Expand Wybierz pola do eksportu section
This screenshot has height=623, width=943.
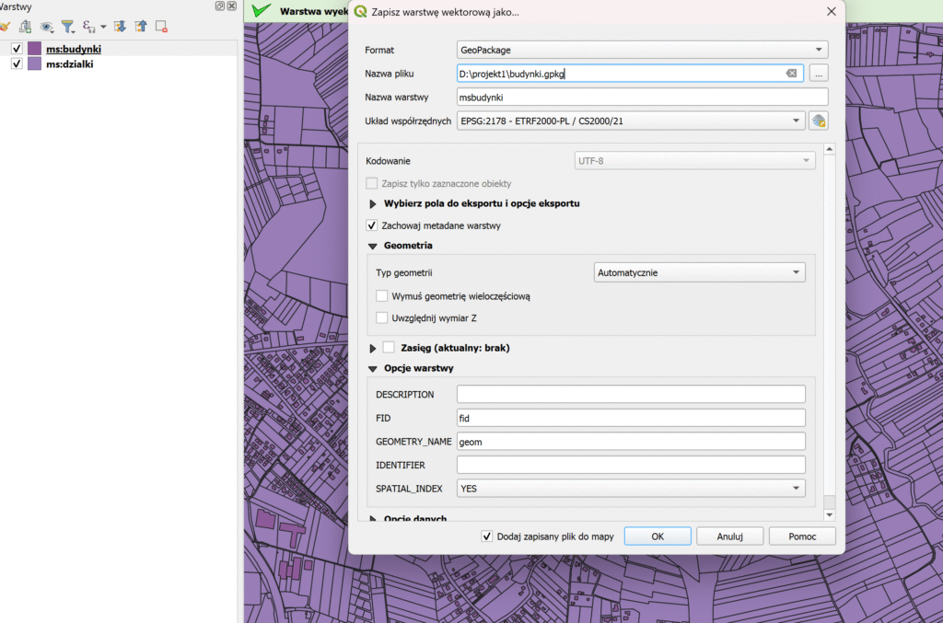(373, 203)
